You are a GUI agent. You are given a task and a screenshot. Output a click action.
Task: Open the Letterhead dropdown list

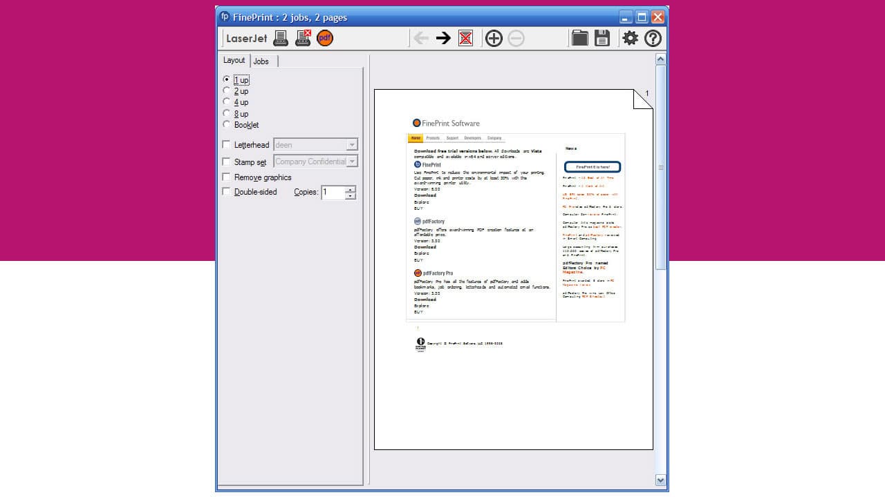[x=353, y=144]
